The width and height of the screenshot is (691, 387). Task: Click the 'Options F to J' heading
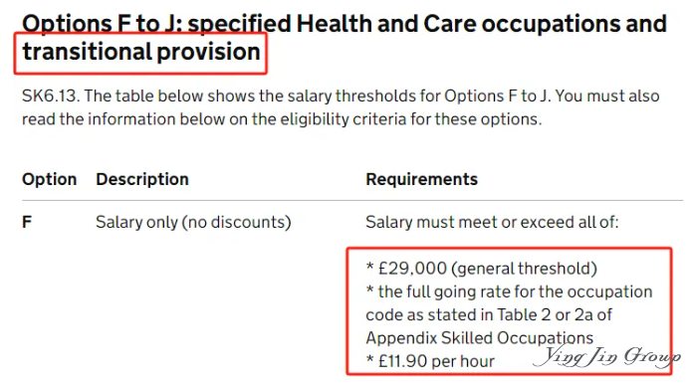(x=102, y=24)
